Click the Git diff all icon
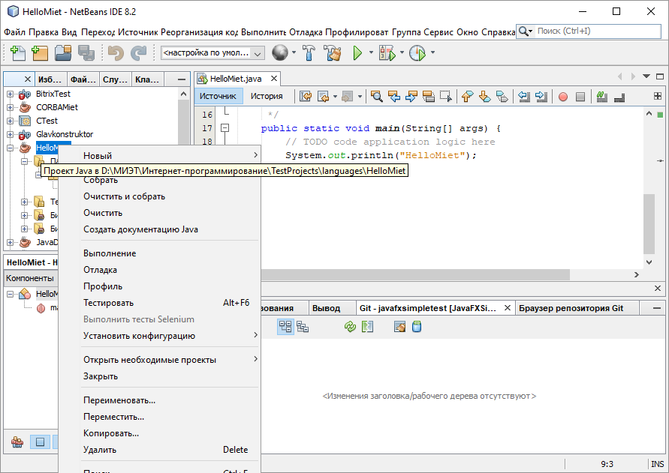The height and width of the screenshot is (473, 669). (x=367, y=327)
